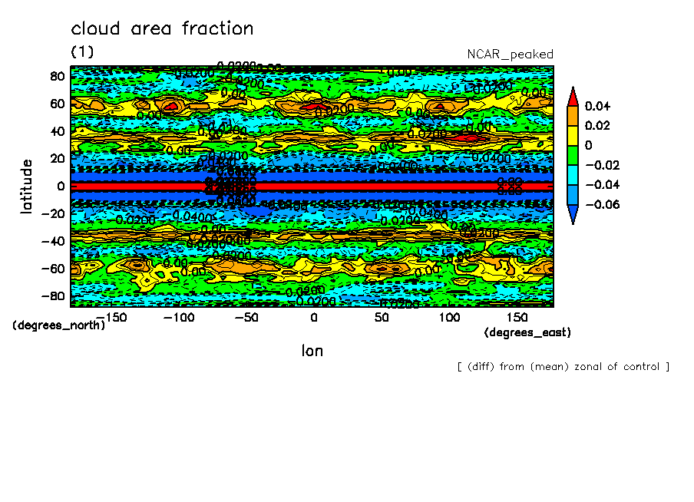Screen dimensions: 694x502
Task: Click the 'lon' x-axis label
Action: click(x=312, y=351)
